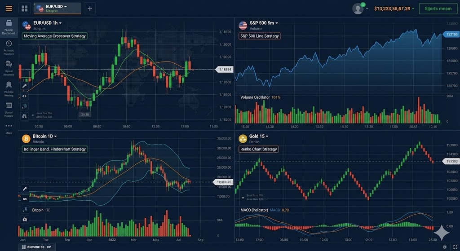Image resolution: width=460 pixels, height=251 pixels.
Task: Open Bollinger Band, Finderkhart Strategy label
Action: [54, 149]
